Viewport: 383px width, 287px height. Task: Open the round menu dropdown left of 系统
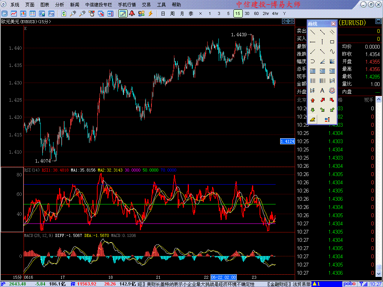[3, 4]
